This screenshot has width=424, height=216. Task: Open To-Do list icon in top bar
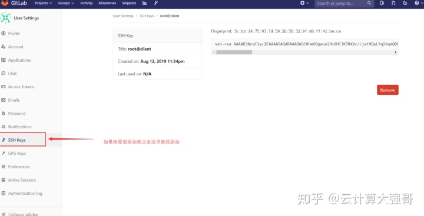(x=405, y=3)
